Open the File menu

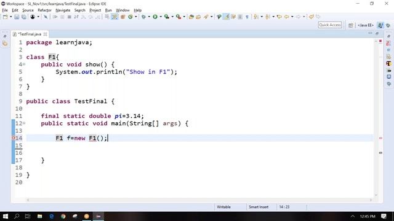coord(5,10)
